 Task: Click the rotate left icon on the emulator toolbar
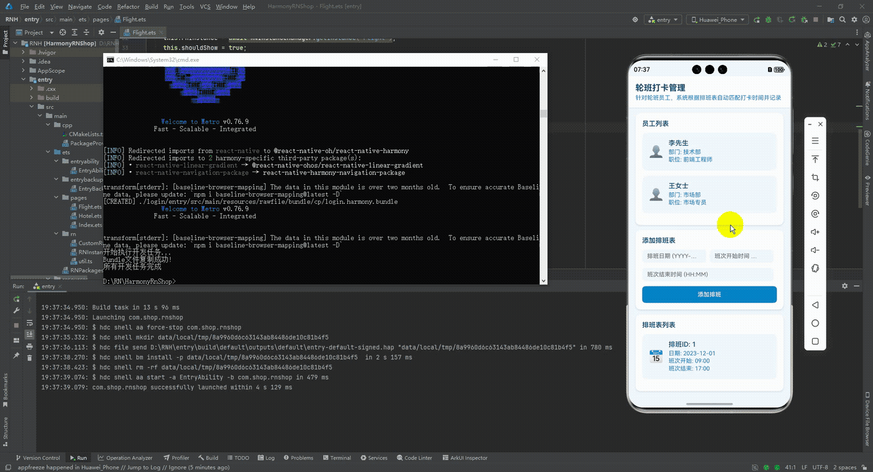coord(815,195)
